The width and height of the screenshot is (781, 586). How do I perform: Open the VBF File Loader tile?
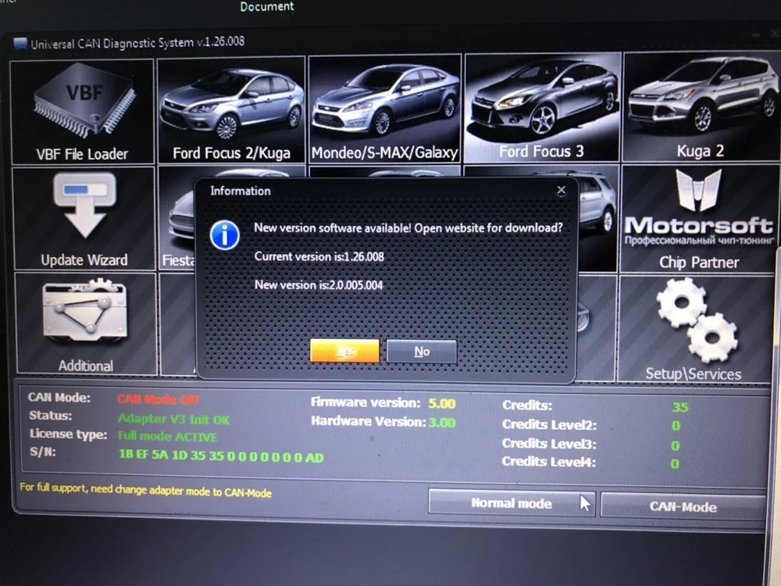82,112
